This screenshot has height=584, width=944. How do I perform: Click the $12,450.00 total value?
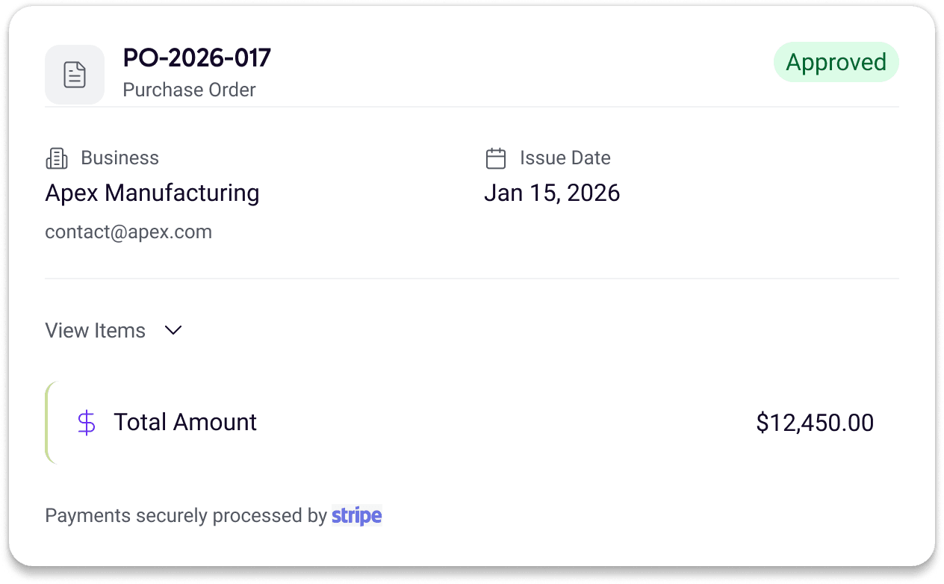[x=815, y=423]
